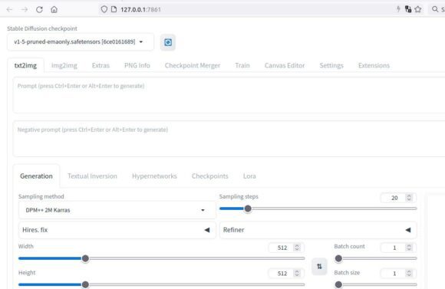
Task: Click the Sampling steps slider handle
Action: (x=248, y=209)
